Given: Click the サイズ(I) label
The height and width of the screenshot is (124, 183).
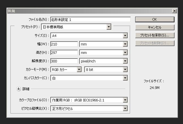Looking at the screenshot, I should pos(42,36).
